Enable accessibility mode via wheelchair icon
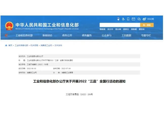 pyautogui.click(x=123, y=19)
